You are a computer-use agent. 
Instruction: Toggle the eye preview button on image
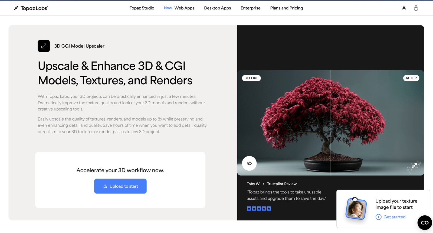tap(249, 163)
